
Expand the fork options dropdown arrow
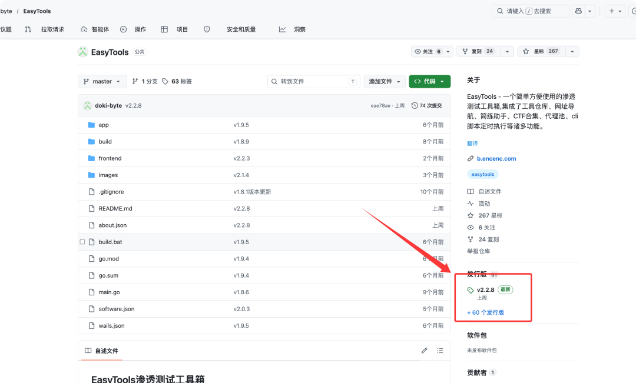point(508,51)
